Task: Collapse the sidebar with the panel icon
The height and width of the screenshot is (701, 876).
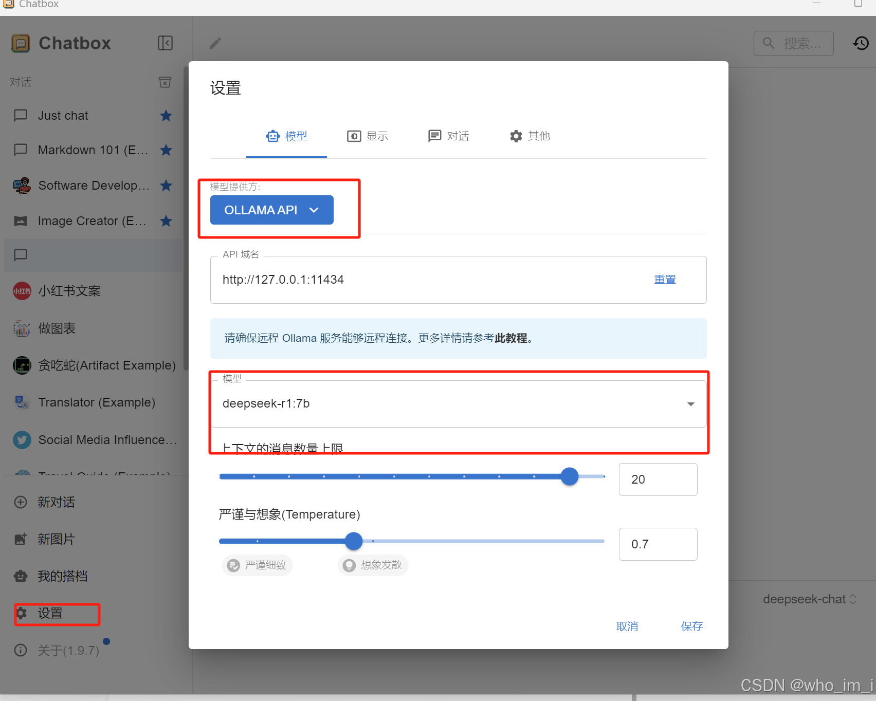Action: [165, 43]
